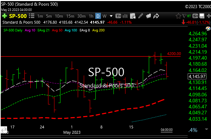The image size is (211, 139).
Task: Click the bar chart style icon
Action: click(x=125, y=16)
